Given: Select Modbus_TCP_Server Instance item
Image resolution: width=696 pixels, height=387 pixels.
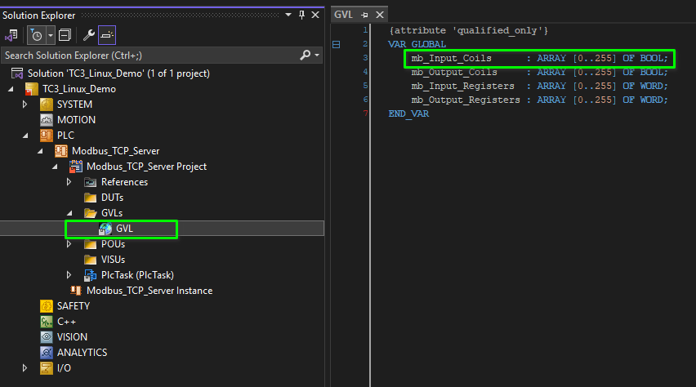Looking at the screenshot, I should [149, 291].
